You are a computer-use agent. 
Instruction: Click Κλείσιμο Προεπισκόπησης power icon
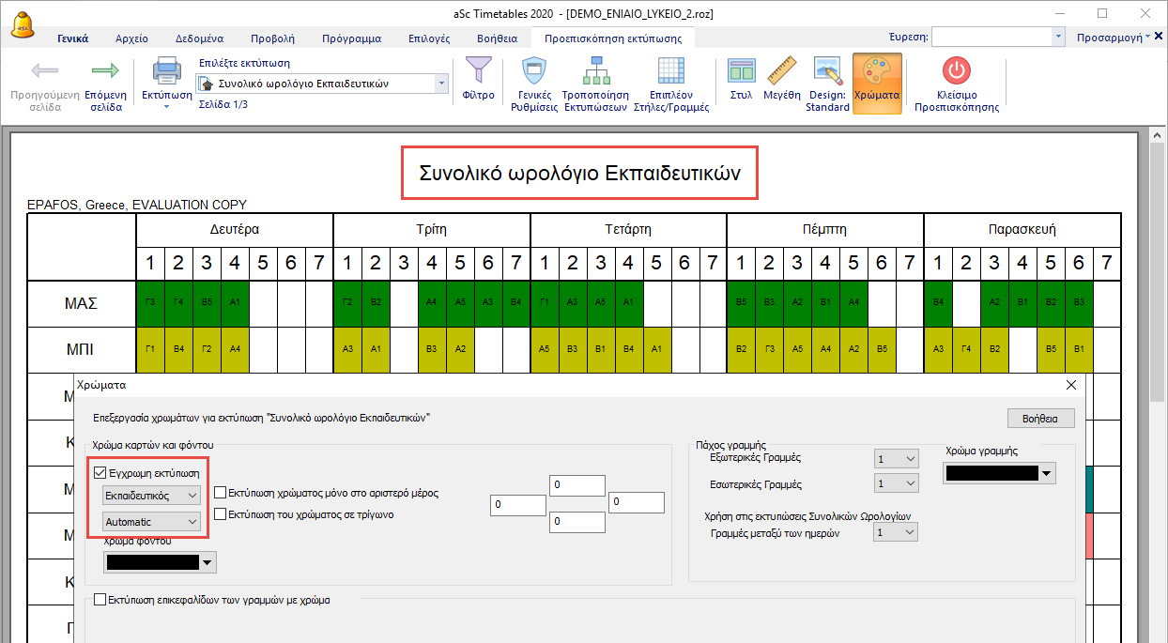tap(956, 72)
